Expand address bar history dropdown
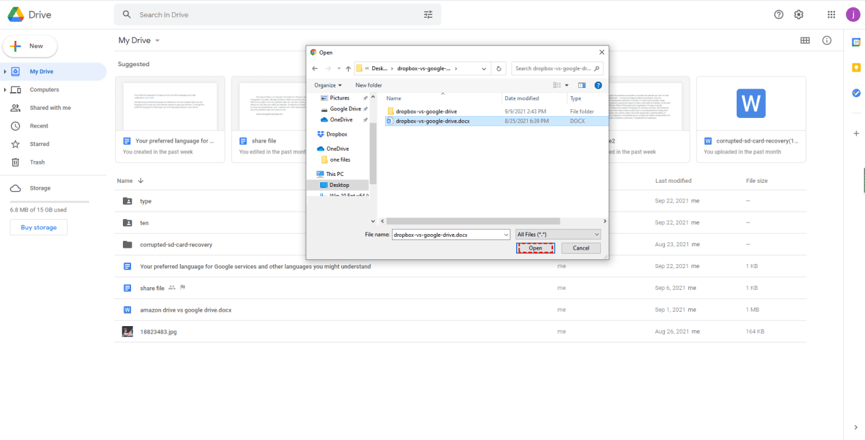 [x=484, y=68]
